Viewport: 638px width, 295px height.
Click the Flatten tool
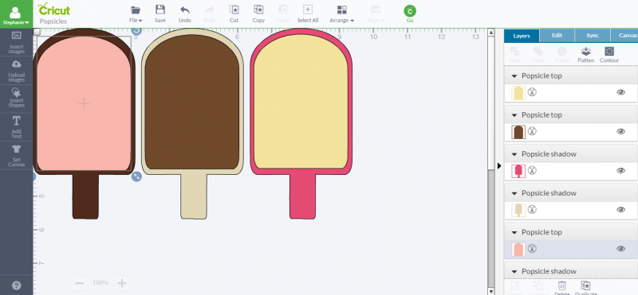tap(585, 55)
